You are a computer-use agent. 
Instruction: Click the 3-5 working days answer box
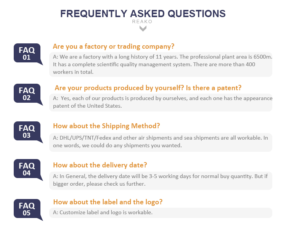161,180
